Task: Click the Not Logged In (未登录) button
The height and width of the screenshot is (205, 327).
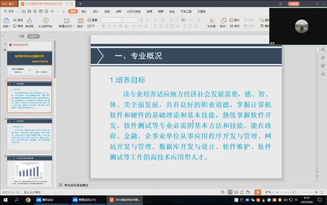Action: pyautogui.click(x=294, y=4)
